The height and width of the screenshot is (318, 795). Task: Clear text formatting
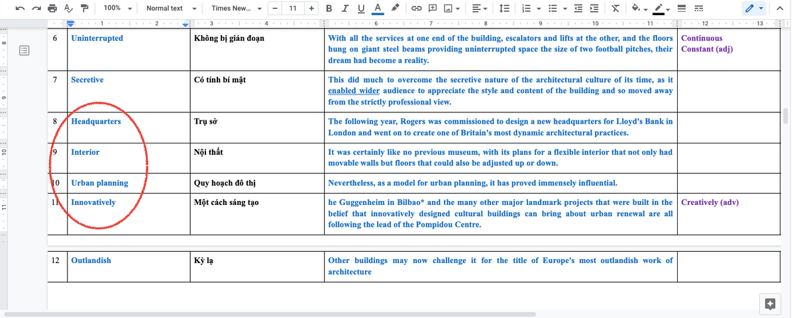(x=615, y=9)
